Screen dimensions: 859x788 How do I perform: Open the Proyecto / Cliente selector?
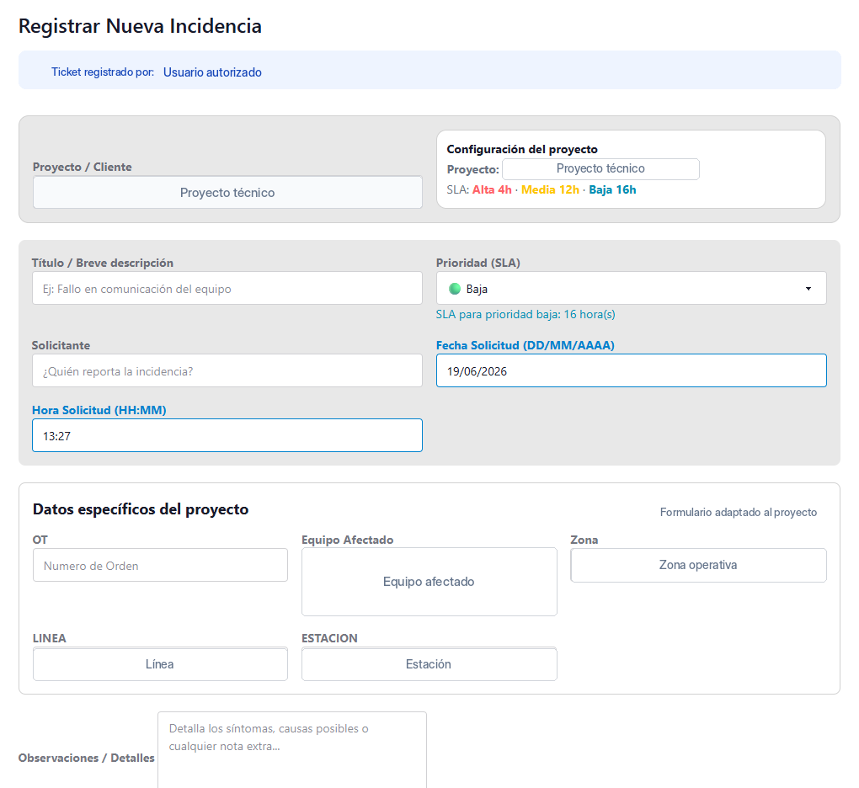(x=227, y=192)
